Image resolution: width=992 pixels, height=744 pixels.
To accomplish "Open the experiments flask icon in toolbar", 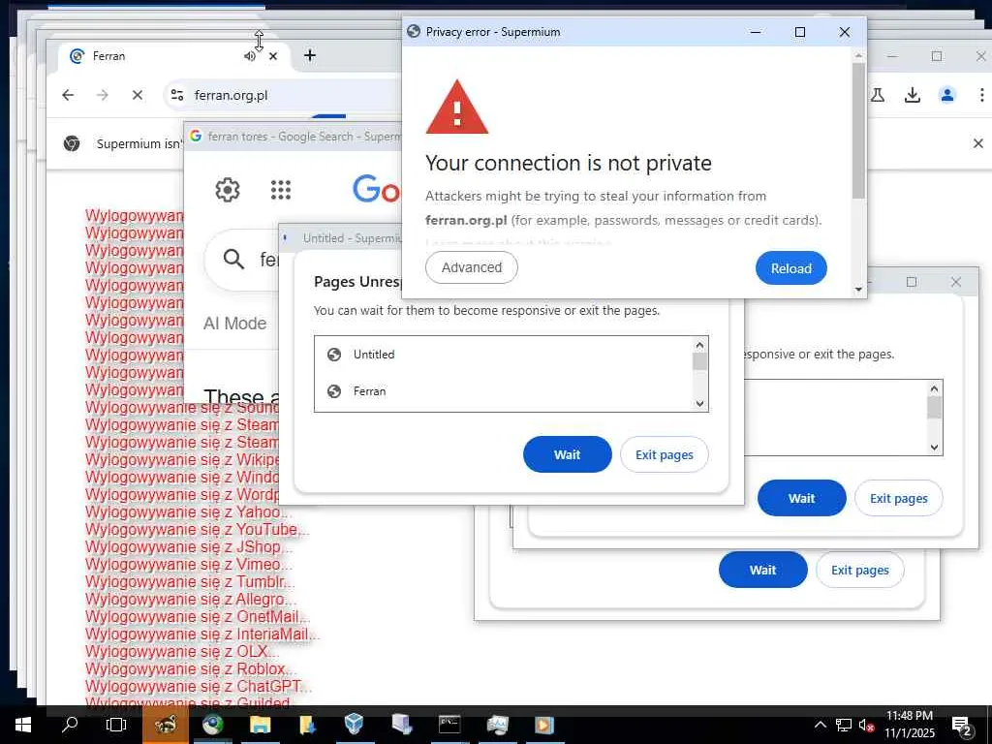I will pos(878,95).
